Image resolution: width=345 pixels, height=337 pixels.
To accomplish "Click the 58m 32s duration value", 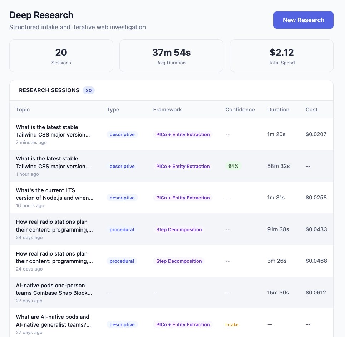I will pos(279,166).
